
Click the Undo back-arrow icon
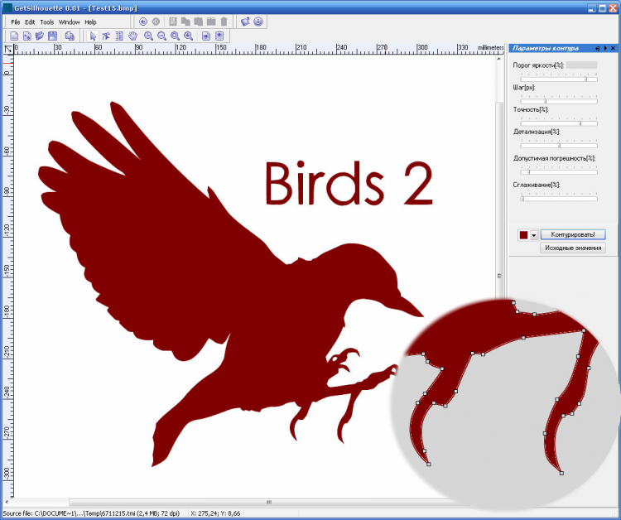[x=143, y=22]
